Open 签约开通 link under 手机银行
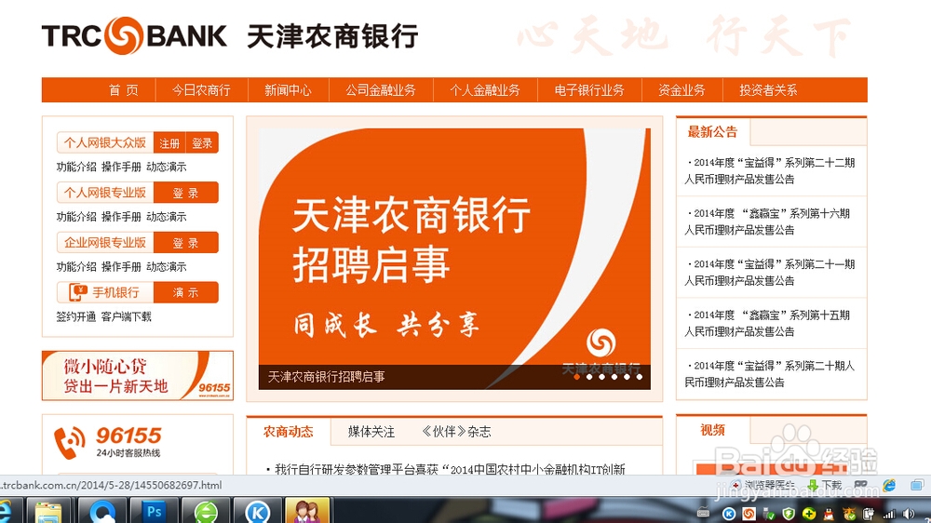 [76, 316]
